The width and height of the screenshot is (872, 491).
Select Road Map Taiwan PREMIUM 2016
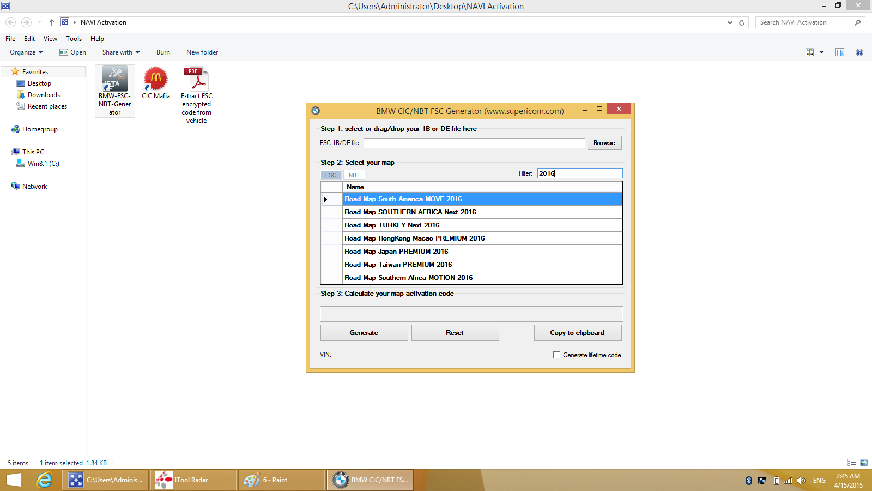pyautogui.click(x=482, y=265)
